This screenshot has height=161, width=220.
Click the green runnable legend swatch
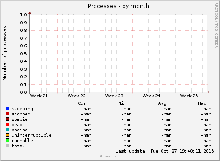[x=8, y=140]
